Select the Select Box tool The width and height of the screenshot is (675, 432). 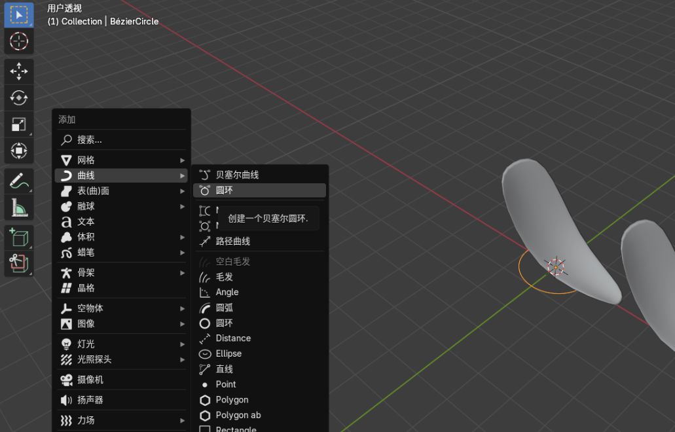pos(19,14)
